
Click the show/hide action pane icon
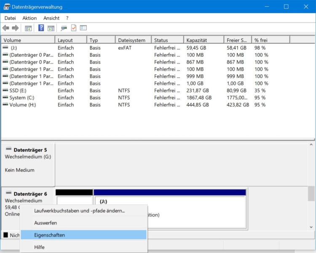[51, 28]
